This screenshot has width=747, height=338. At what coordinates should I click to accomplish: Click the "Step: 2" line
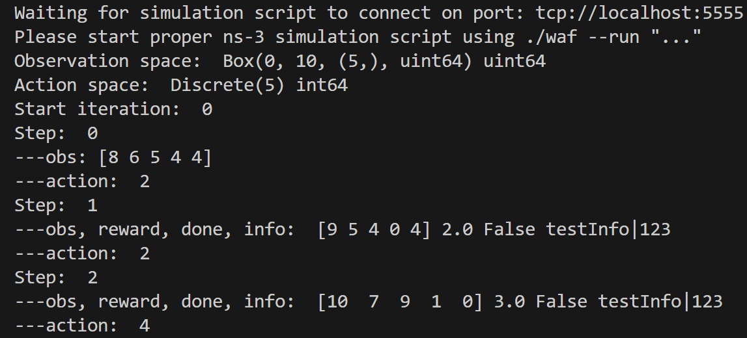pos(56,278)
